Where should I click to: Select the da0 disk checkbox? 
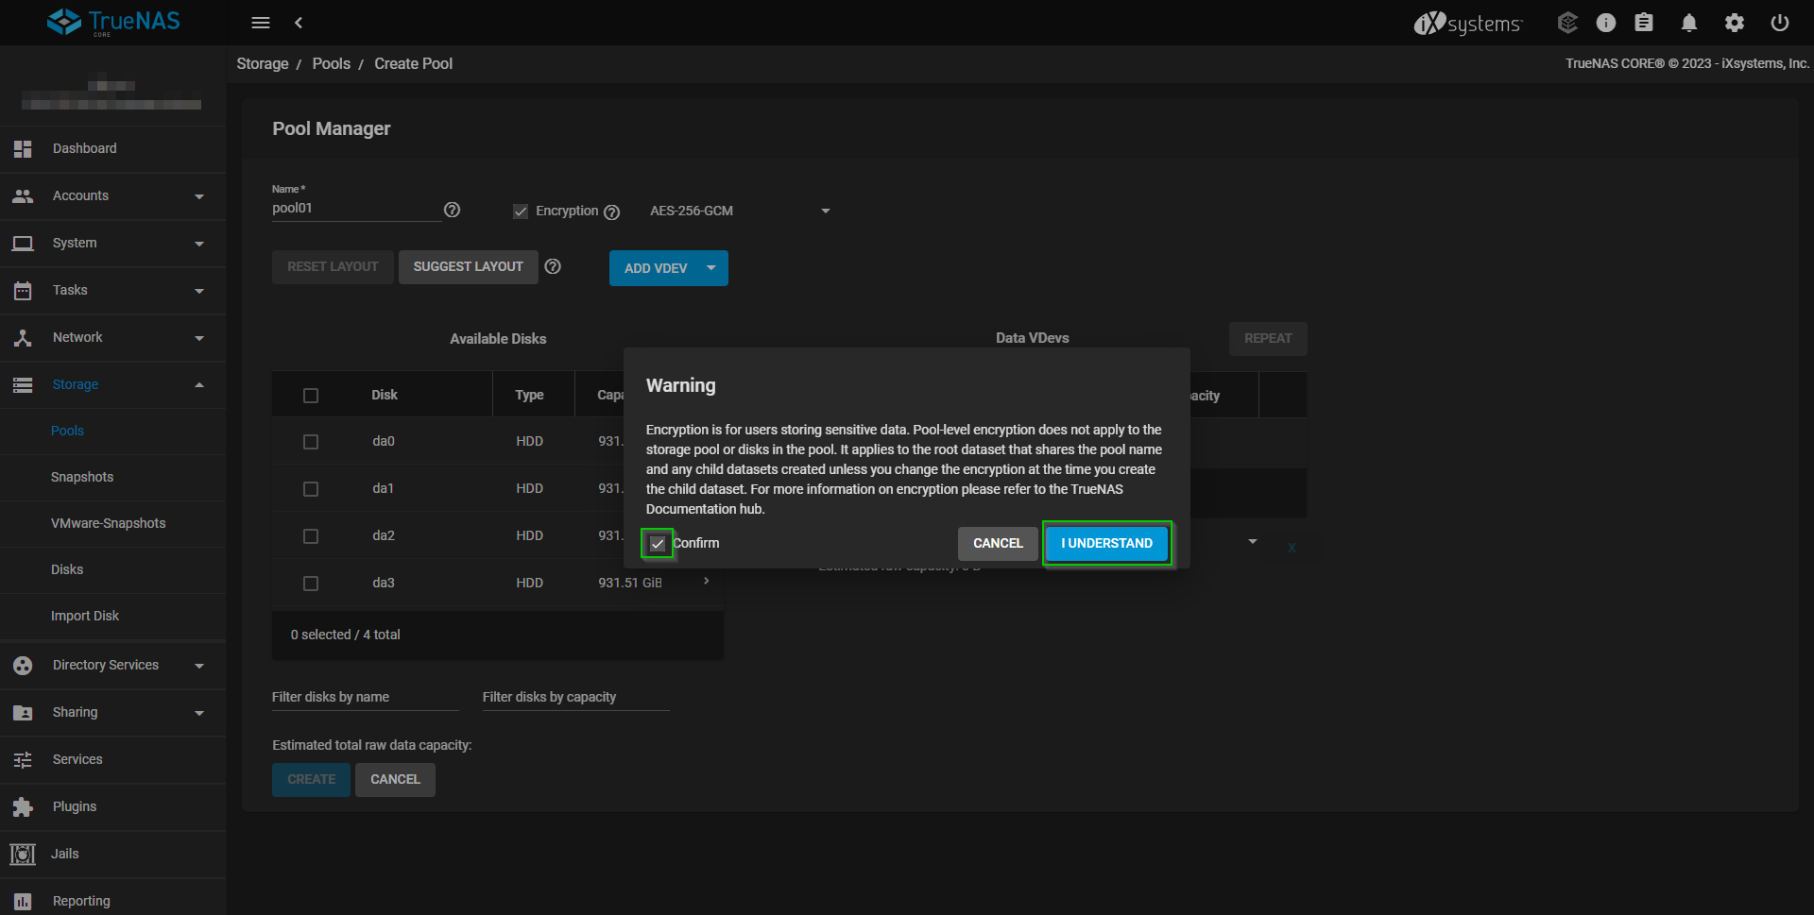(x=311, y=442)
